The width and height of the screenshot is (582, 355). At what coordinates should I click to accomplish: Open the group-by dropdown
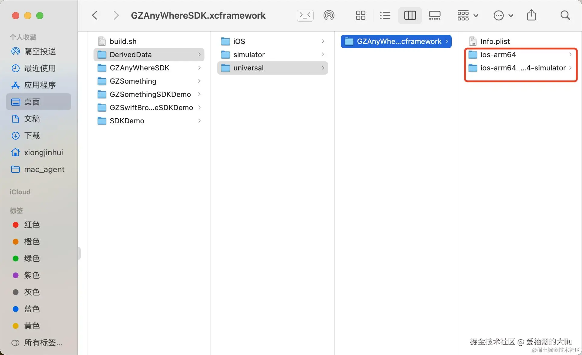pos(467,15)
